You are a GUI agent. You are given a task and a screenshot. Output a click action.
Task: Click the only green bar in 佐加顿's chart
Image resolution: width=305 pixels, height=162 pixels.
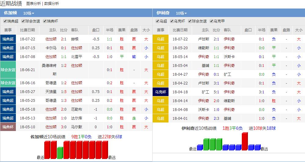click(60, 153)
